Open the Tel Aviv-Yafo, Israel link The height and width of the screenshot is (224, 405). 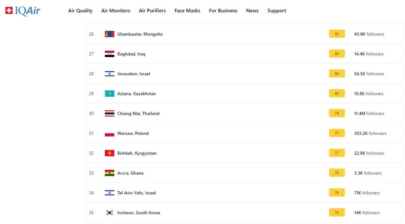(136, 193)
